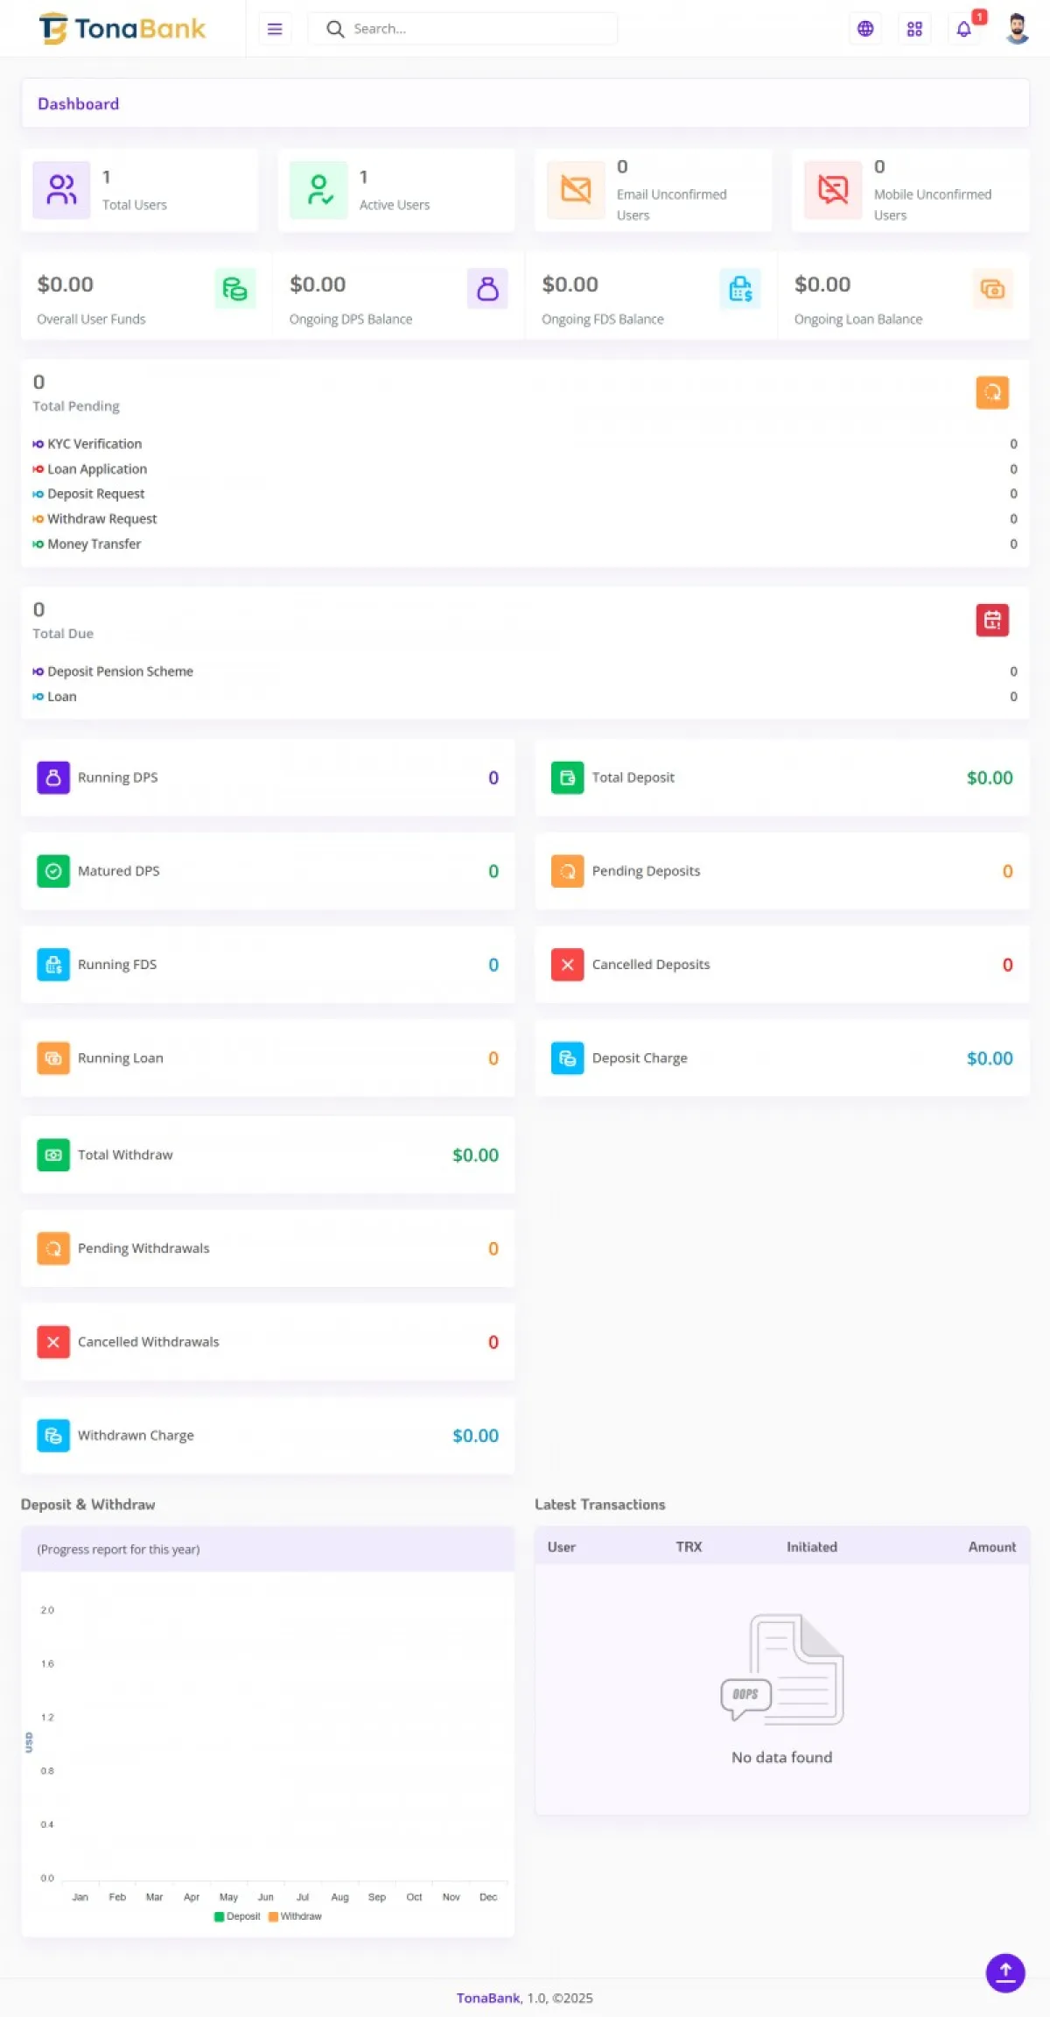Open the apps grid shortcut icon
The height and width of the screenshot is (2017, 1050).
pyautogui.click(x=914, y=29)
